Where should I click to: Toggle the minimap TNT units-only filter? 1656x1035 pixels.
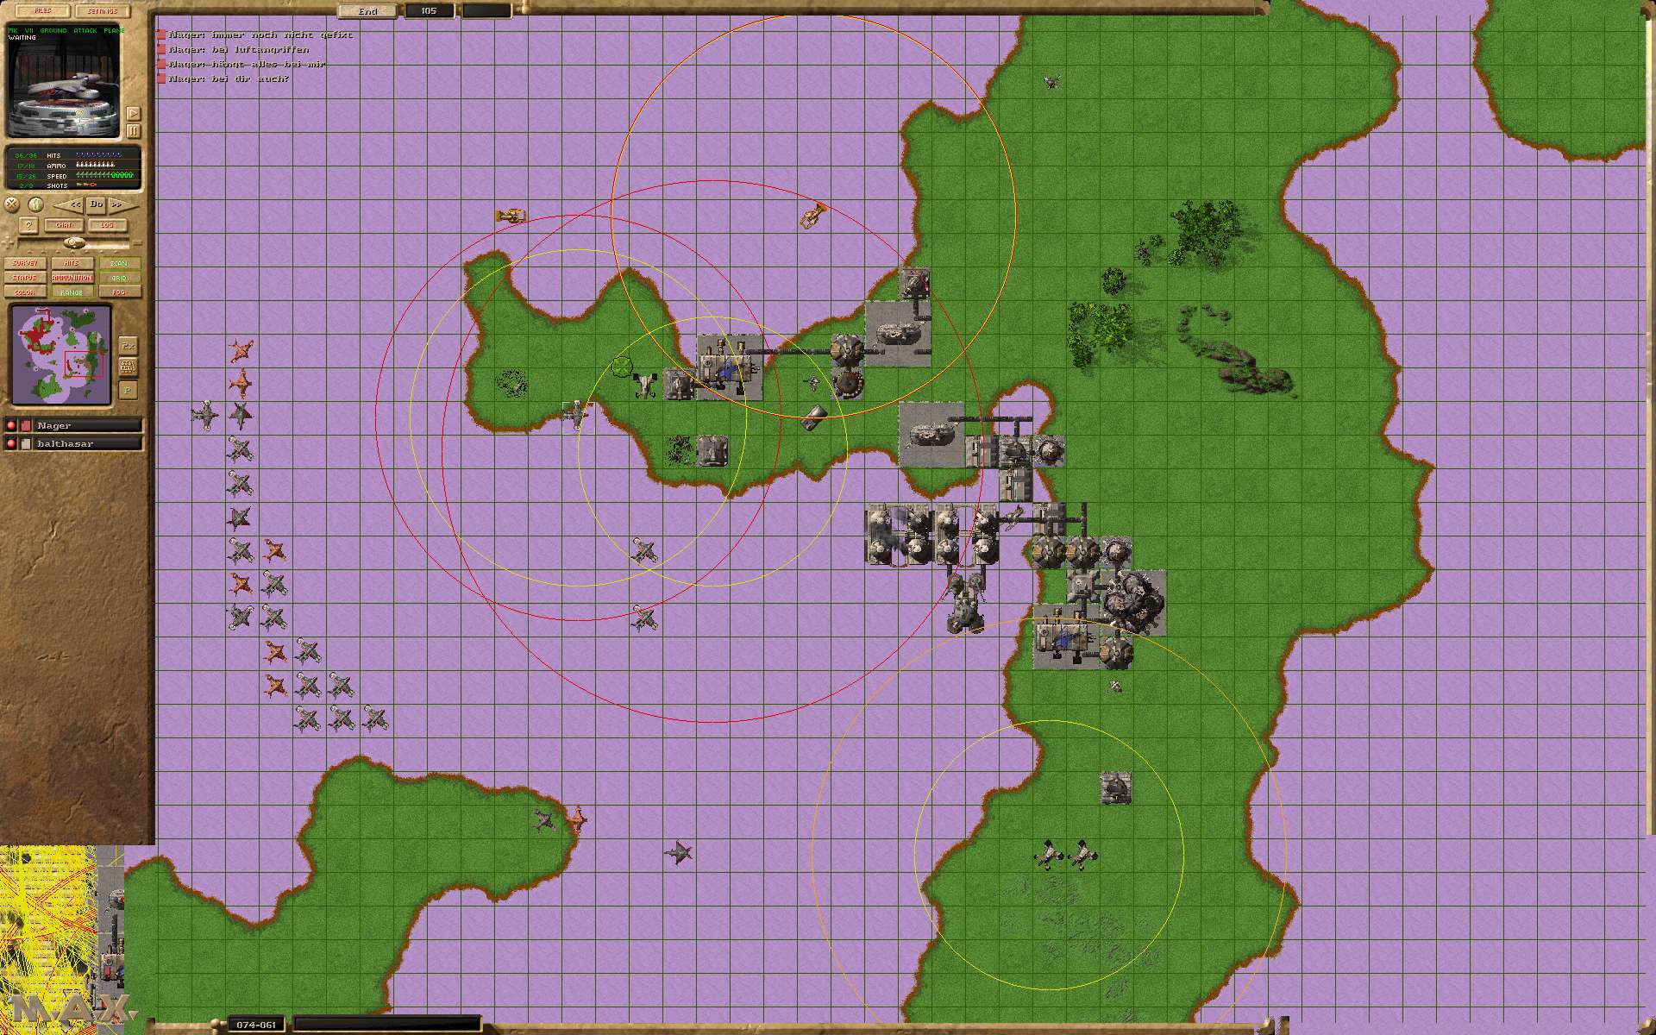(x=128, y=367)
